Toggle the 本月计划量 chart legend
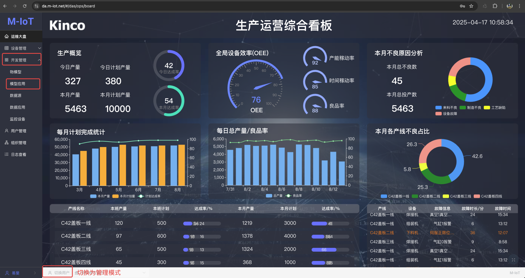 (124, 196)
